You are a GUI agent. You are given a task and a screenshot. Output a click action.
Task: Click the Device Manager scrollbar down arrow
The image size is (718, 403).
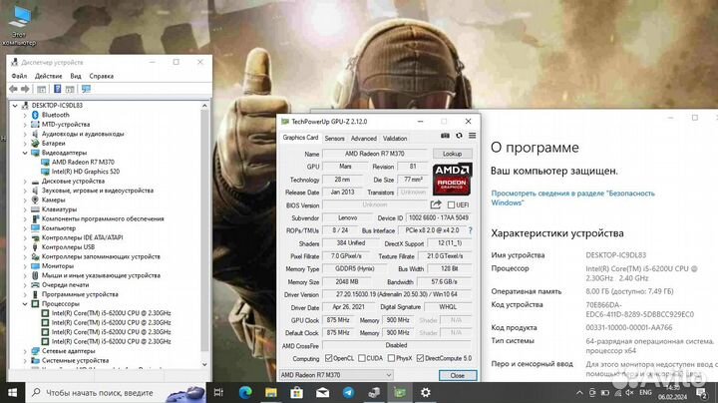pyautogui.click(x=204, y=364)
